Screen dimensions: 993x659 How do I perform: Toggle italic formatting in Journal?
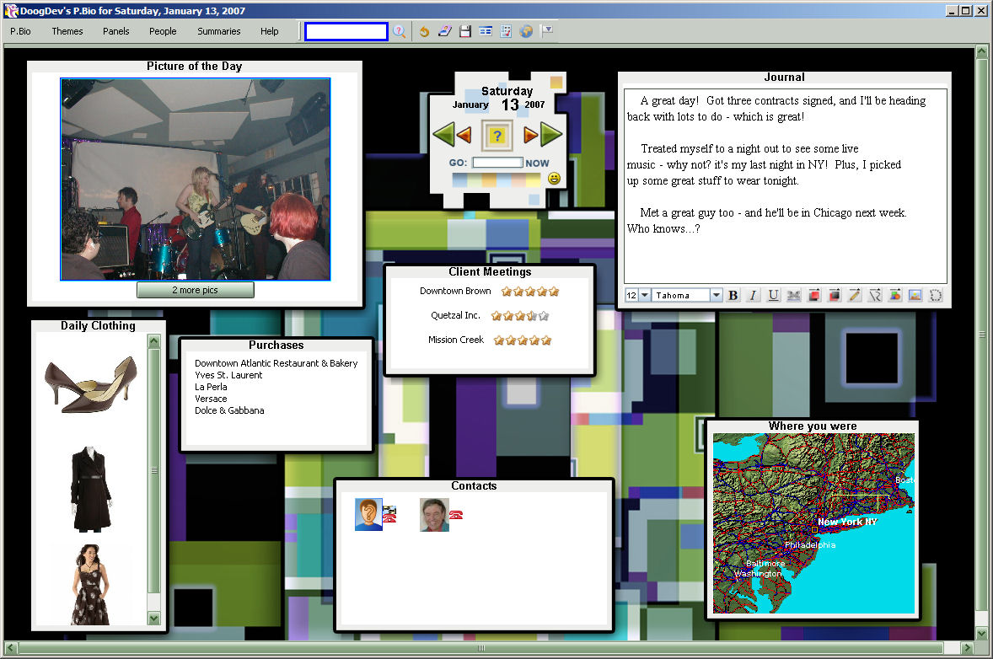click(753, 296)
